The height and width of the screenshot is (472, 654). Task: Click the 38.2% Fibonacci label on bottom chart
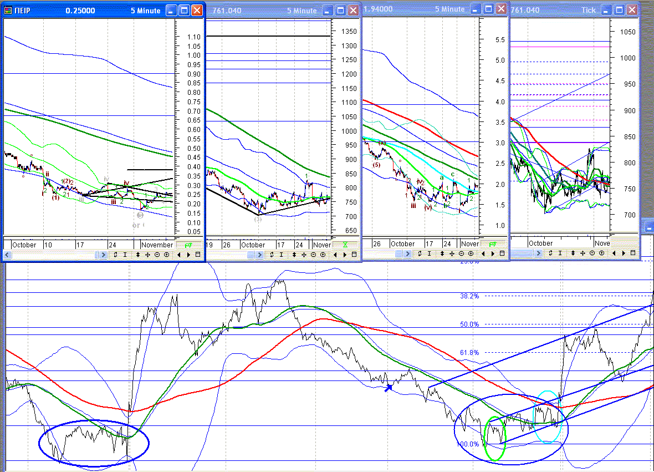click(469, 296)
